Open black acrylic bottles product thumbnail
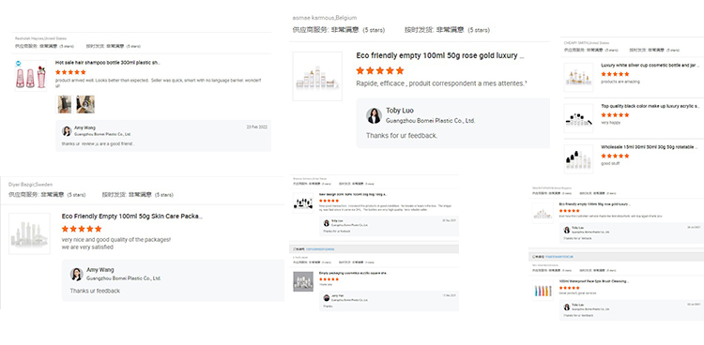Image resolution: width=704 pixels, height=345 pixels. (579, 118)
